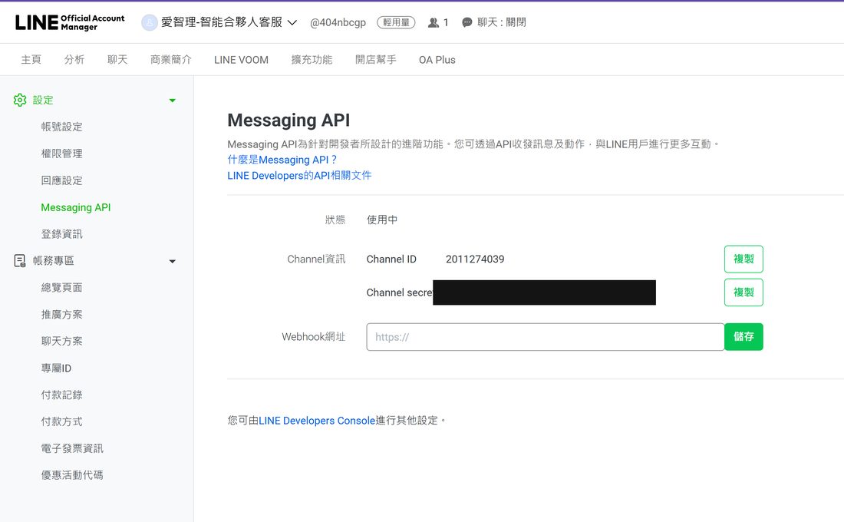This screenshot has height=522, width=844.
Task: Select the 擴充功能 tab
Action: point(312,60)
